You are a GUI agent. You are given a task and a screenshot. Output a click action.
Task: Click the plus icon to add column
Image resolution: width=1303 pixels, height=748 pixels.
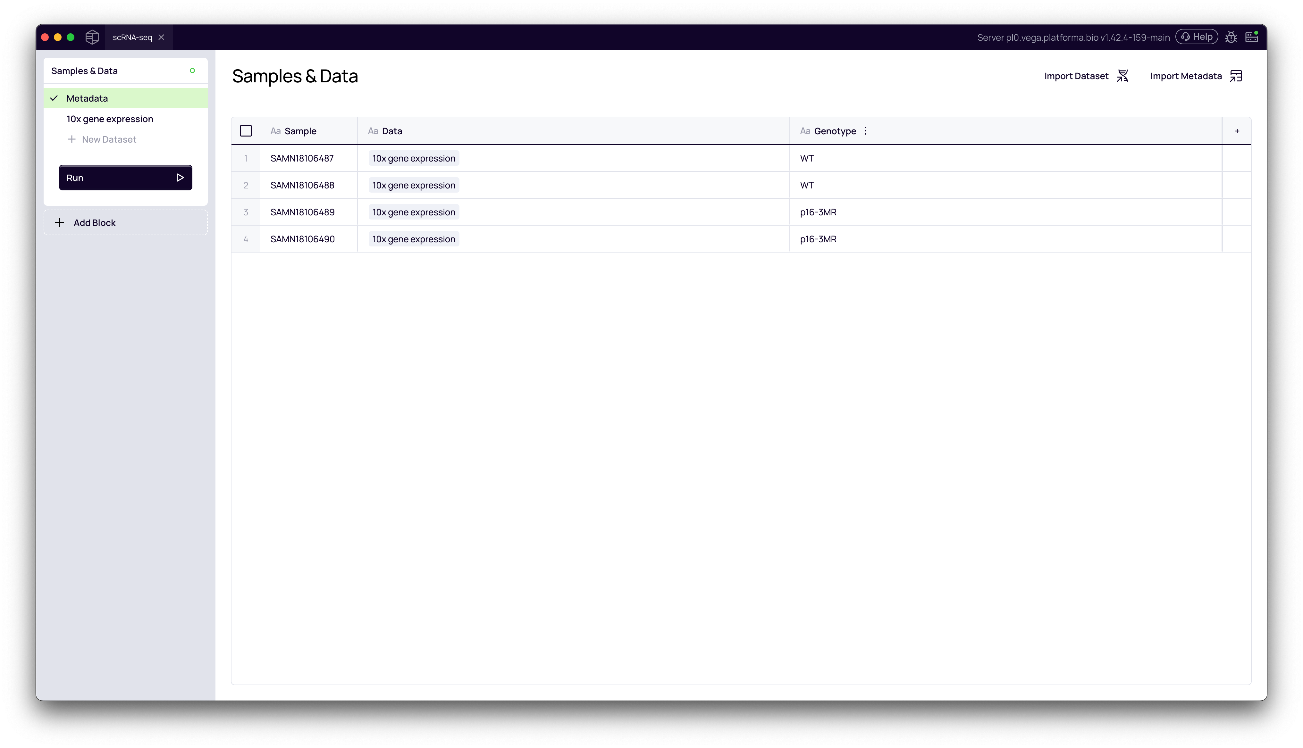coord(1237,131)
